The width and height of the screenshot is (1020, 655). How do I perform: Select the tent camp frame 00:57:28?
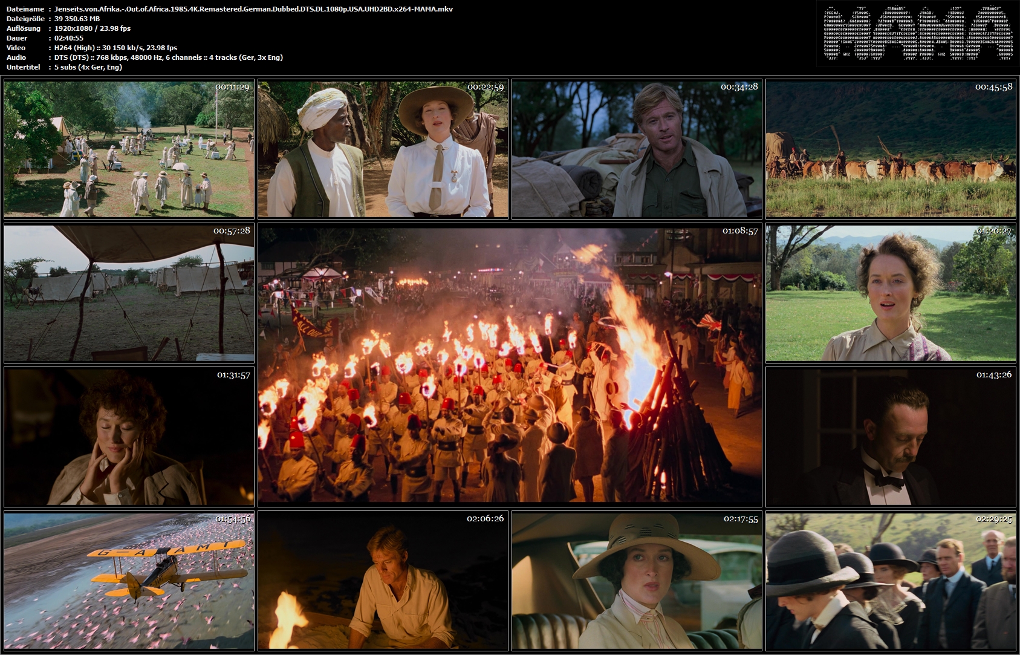click(x=129, y=293)
